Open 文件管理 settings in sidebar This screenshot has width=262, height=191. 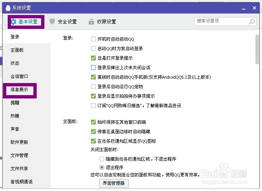click(26, 156)
